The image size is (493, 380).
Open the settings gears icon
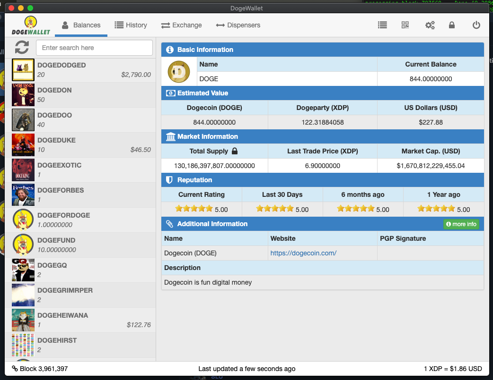pyautogui.click(x=430, y=25)
